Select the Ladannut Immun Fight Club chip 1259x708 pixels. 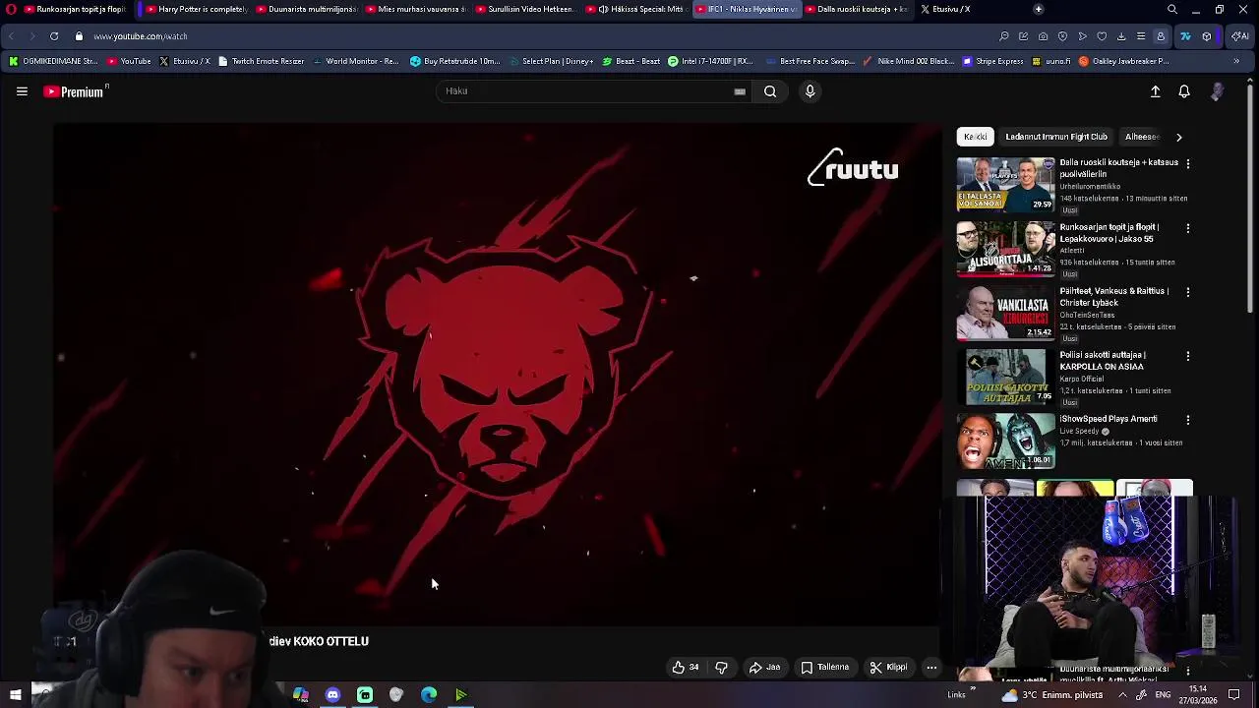pos(1056,137)
